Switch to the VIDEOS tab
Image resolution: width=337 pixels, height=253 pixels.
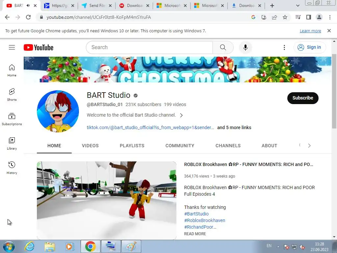[x=90, y=146]
